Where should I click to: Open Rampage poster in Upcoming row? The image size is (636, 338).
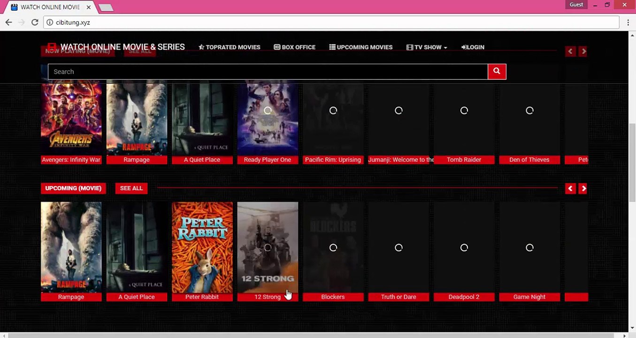click(x=71, y=247)
